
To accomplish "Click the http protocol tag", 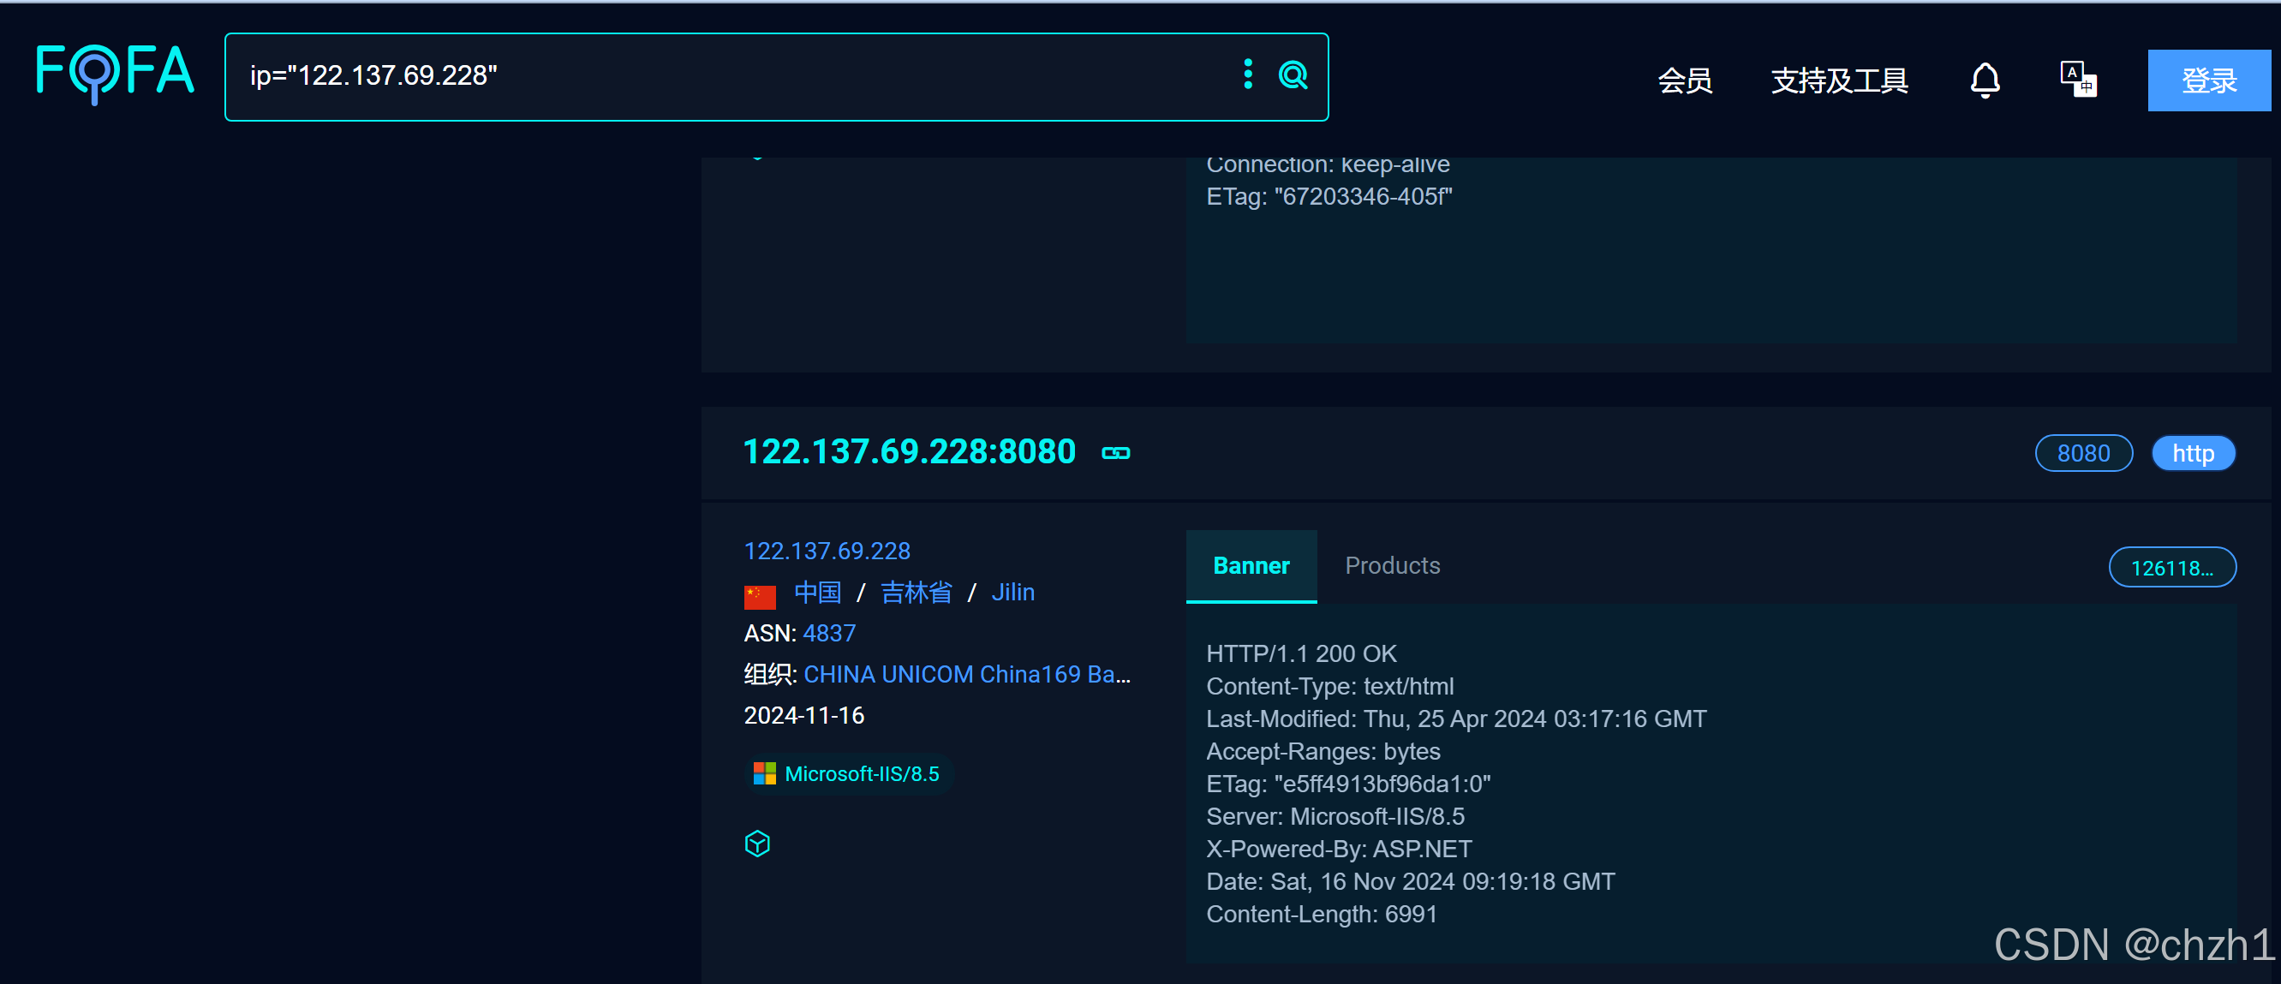I will 2193,454.
